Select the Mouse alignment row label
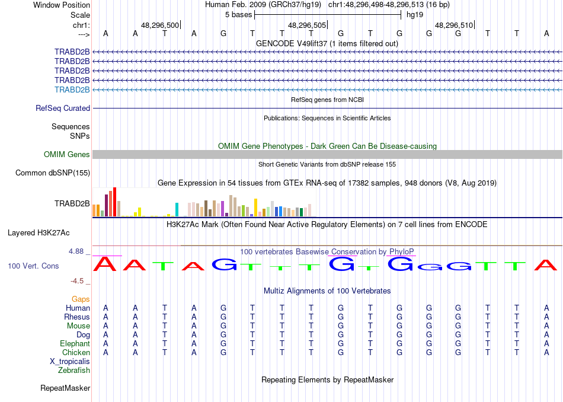The image size is (563, 402). (x=78, y=326)
